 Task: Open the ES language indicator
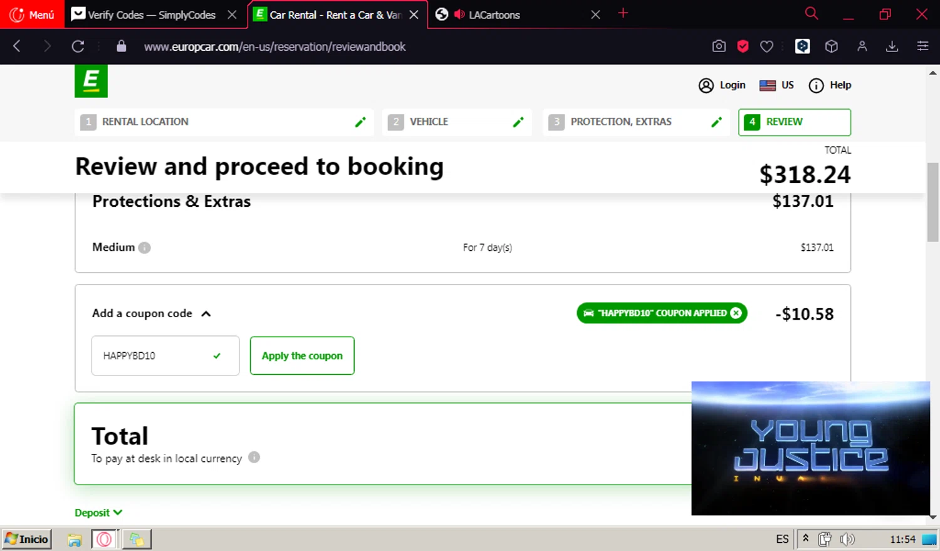tap(782, 539)
